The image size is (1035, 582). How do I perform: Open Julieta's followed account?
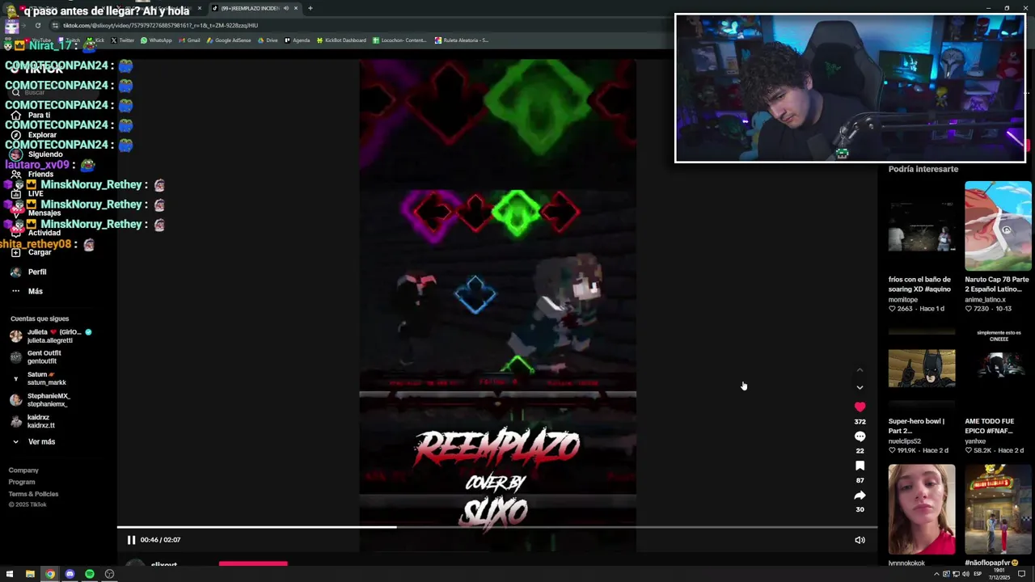coord(51,336)
